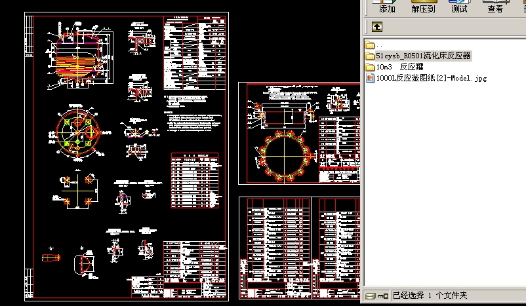The width and height of the screenshot is (526, 306).
Task: Click the 查看 (View) toolbar button
Action: pyautogui.click(x=495, y=7)
